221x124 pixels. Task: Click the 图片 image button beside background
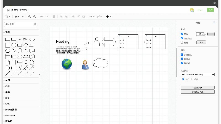[x=201, y=42]
